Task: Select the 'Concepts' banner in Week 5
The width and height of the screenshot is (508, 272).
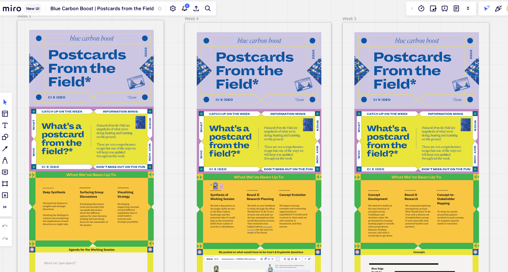Action: click(x=419, y=252)
